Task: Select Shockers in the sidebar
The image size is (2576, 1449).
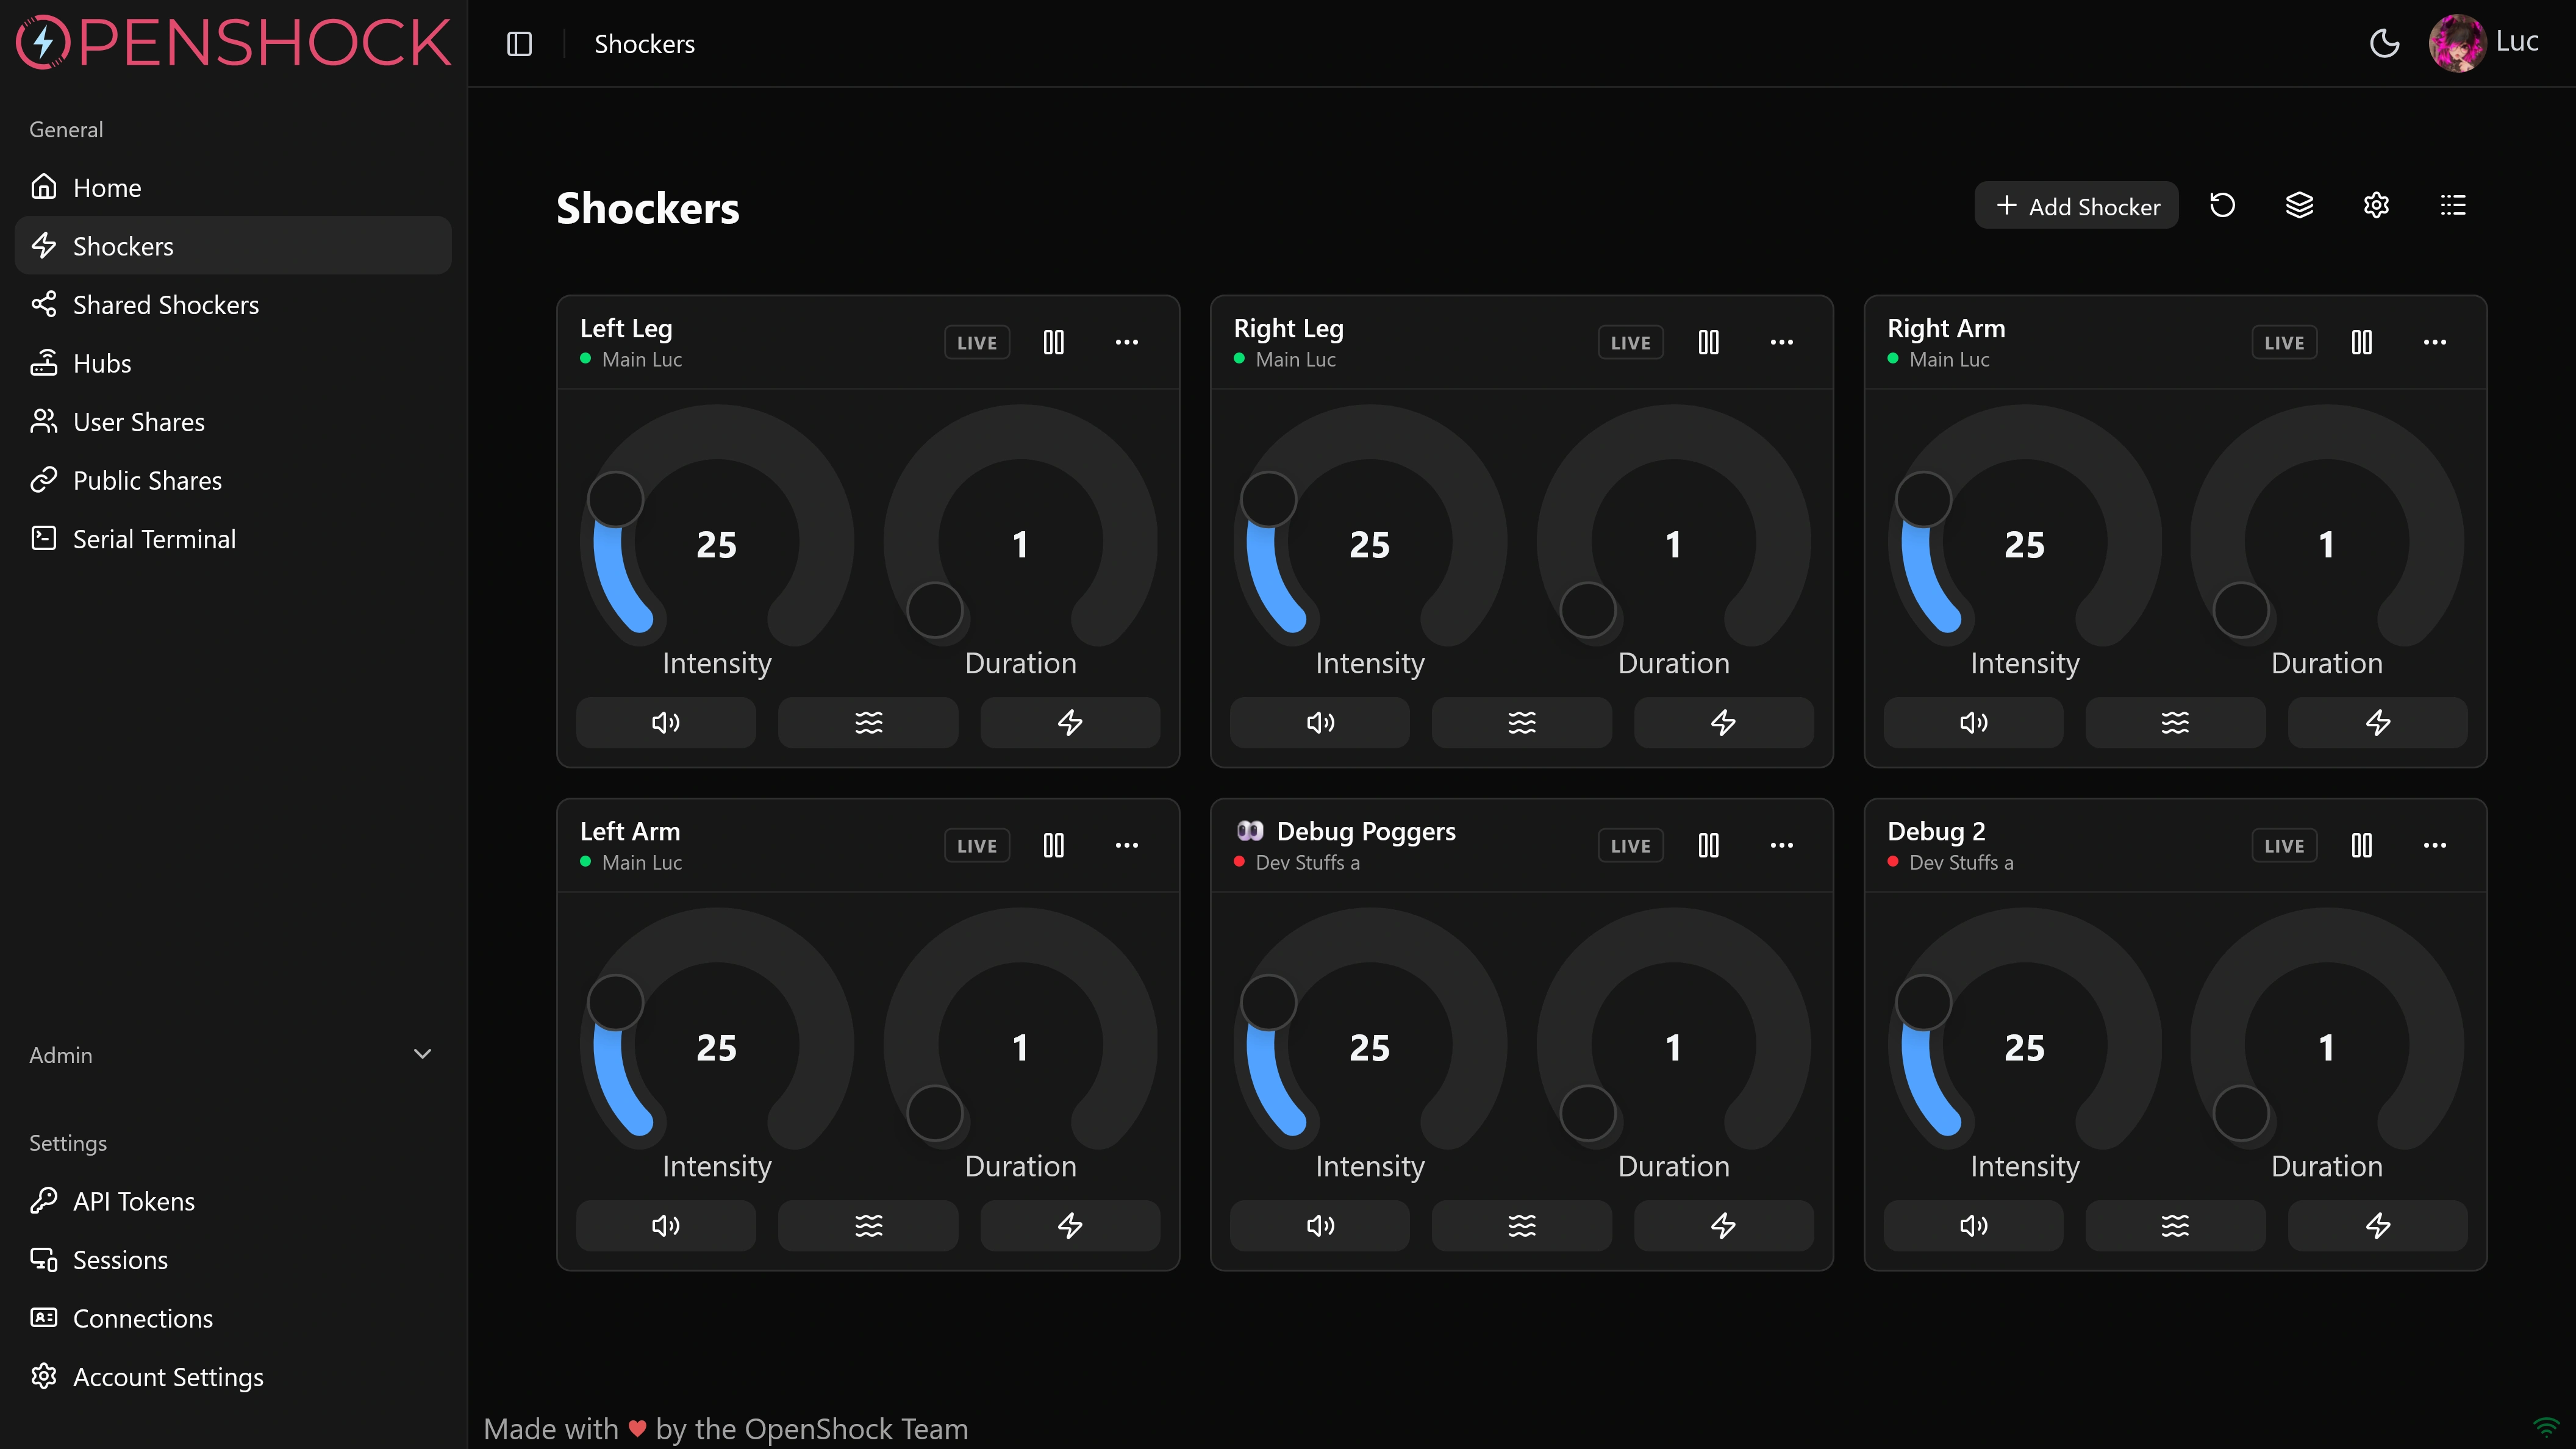Action: pyautogui.click(x=233, y=246)
